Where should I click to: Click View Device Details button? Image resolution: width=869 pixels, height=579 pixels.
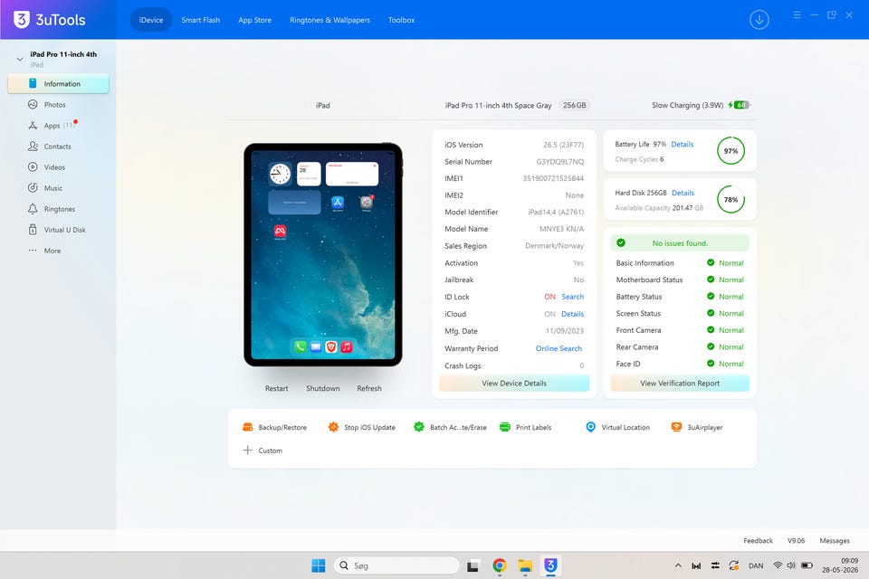click(514, 383)
